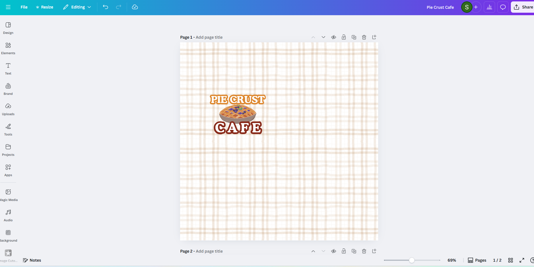Move Page 2 up with chevron
The image size is (534, 267).
[313, 251]
